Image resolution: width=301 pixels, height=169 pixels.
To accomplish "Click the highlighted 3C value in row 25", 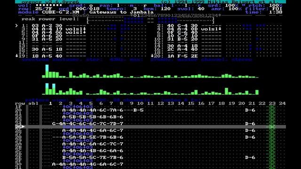I will [272, 127].
